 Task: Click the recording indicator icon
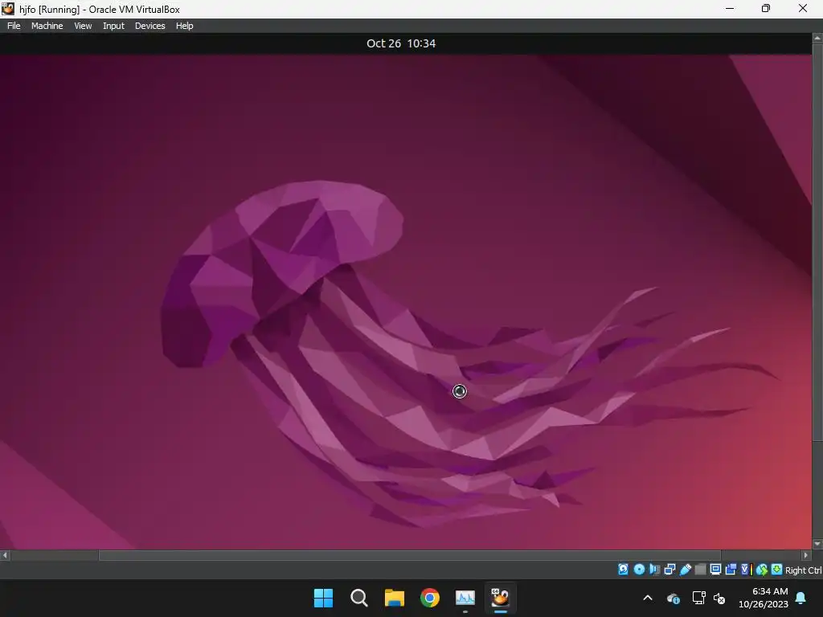[x=731, y=570]
